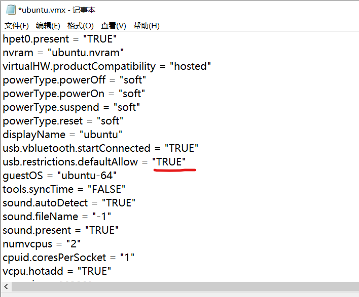
Task: Open the 格式(O) menu
Action: (x=81, y=26)
